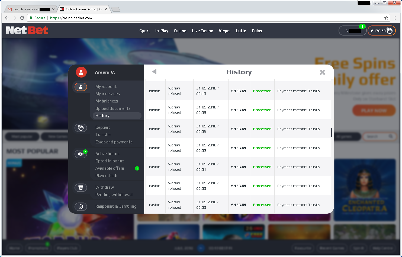Open Withdraw page
This screenshot has height=257, width=402.
coord(105,187)
